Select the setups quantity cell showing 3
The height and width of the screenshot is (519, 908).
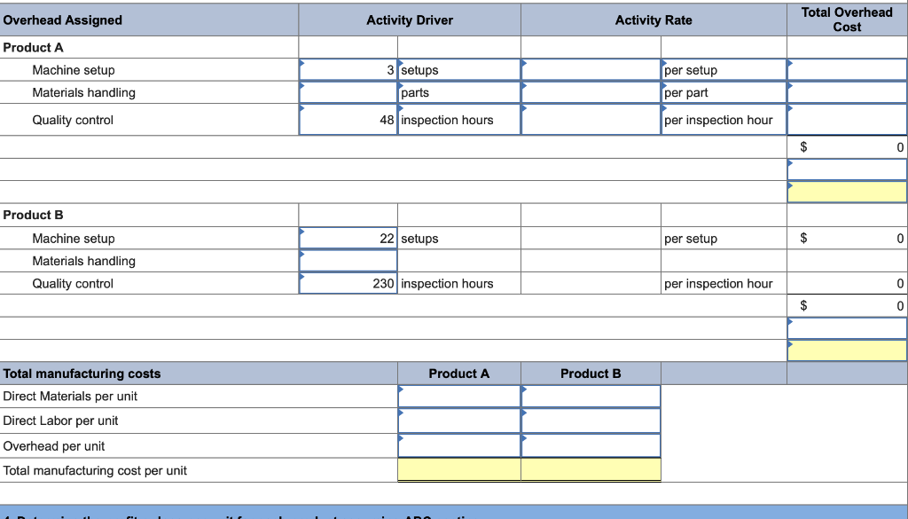click(348, 69)
